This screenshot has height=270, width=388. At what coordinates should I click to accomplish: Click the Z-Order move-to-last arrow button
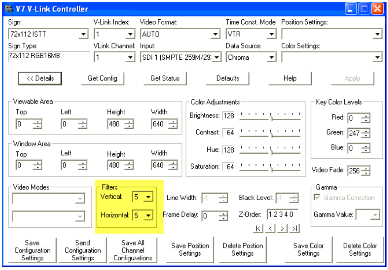[x=294, y=228]
